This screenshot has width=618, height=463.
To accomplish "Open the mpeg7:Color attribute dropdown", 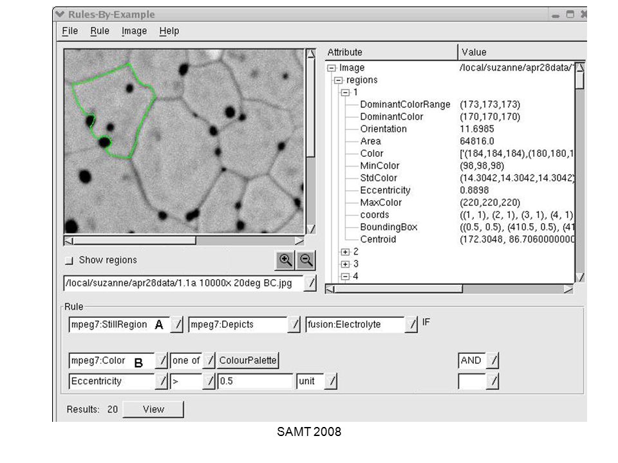I will coord(162,360).
